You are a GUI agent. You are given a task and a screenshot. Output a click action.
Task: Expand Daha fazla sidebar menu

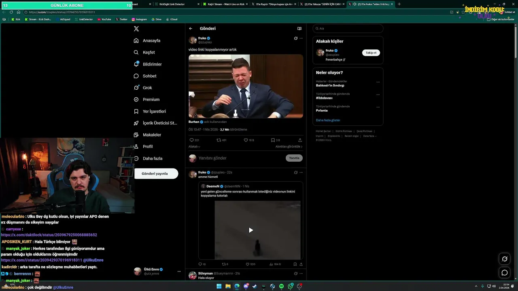(x=148, y=158)
